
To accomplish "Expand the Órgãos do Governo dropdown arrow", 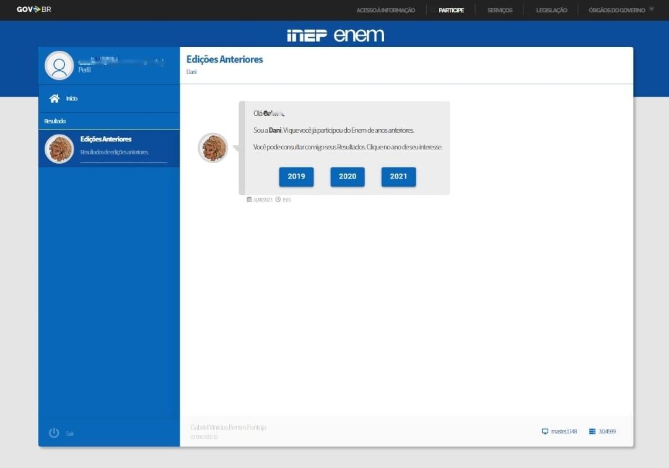I will click(651, 9).
